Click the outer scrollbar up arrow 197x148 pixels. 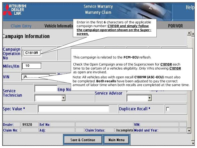tap(193, 34)
